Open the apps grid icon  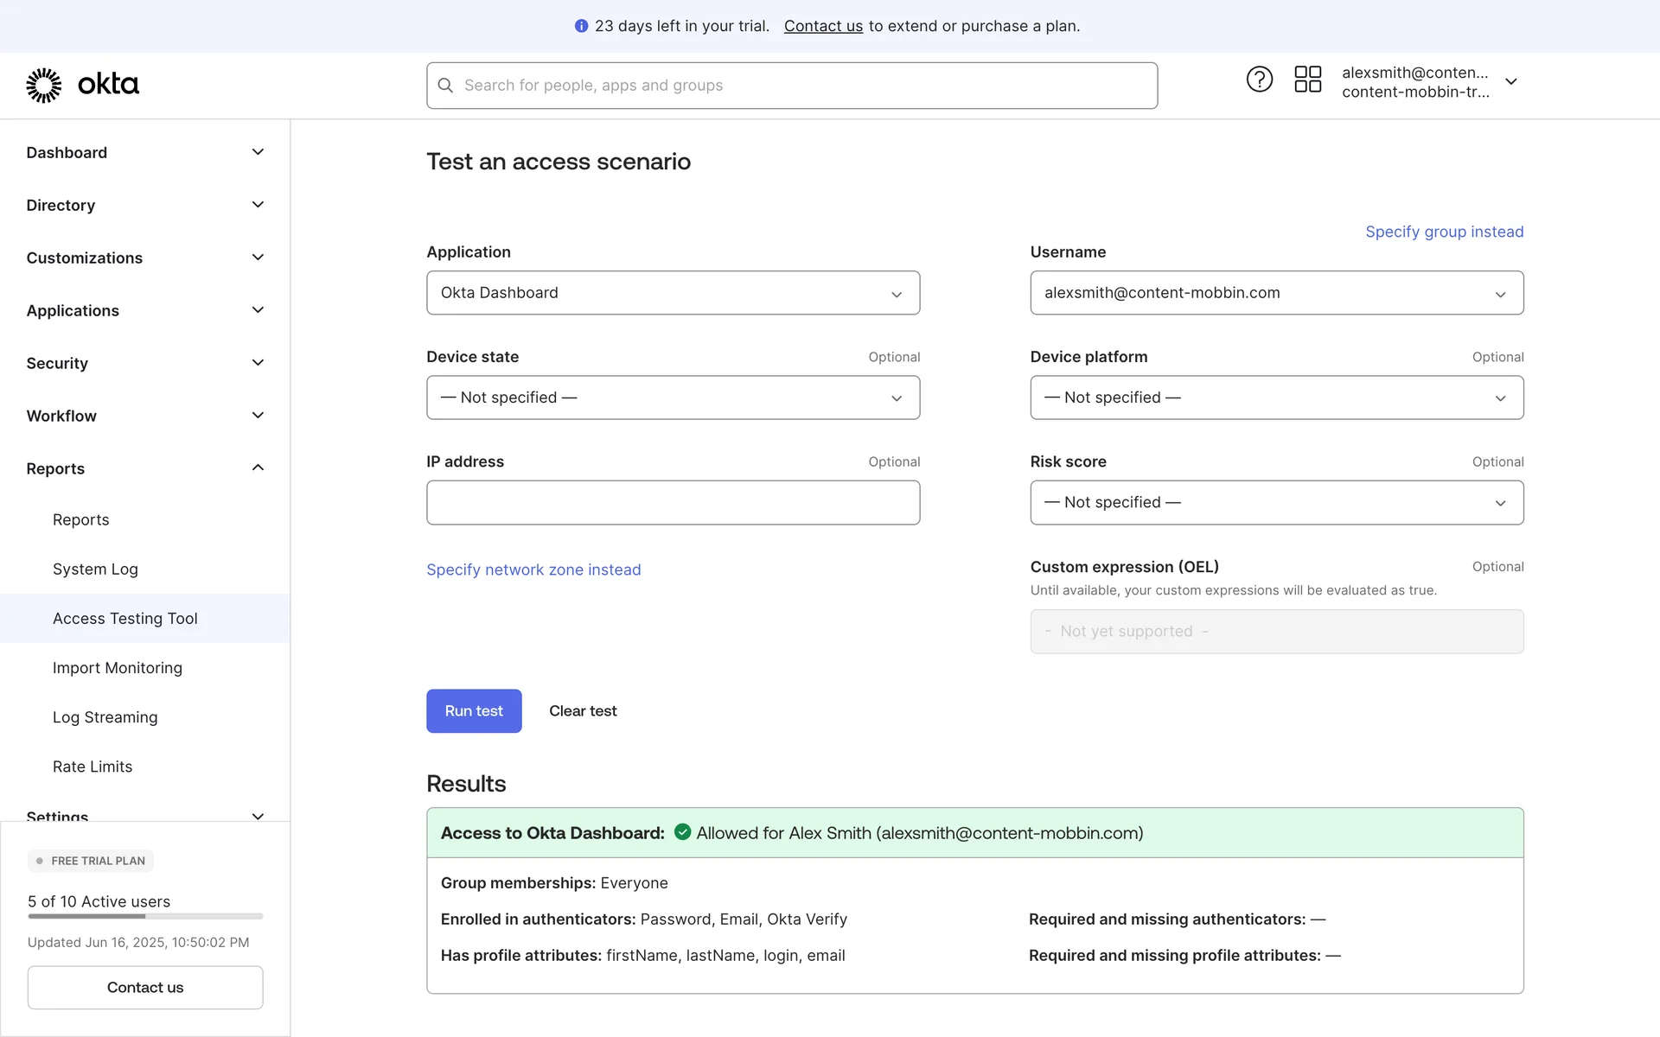pos(1307,80)
